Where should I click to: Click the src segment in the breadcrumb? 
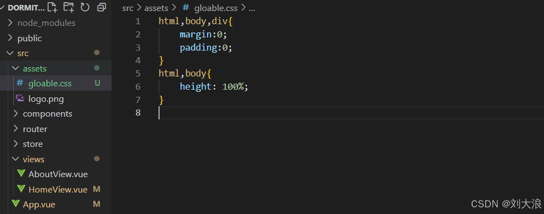point(128,8)
